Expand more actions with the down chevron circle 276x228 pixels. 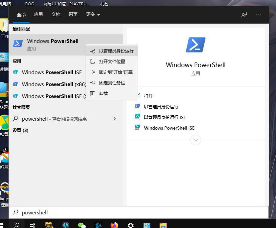[x=196, y=140]
